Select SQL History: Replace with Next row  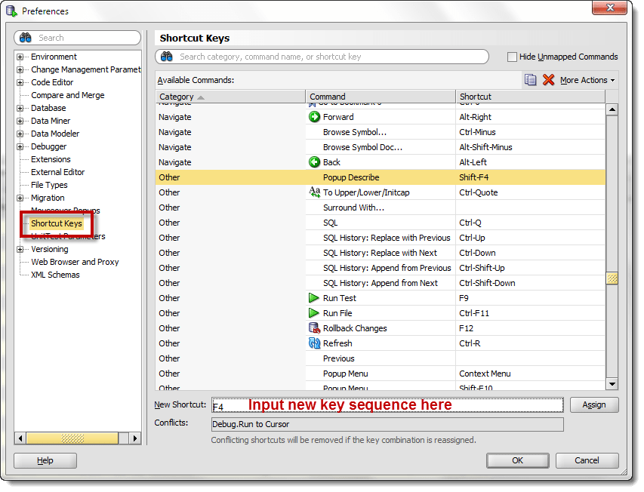click(x=380, y=253)
